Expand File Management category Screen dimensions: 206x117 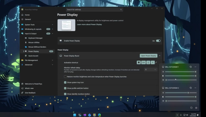(x=38, y=60)
